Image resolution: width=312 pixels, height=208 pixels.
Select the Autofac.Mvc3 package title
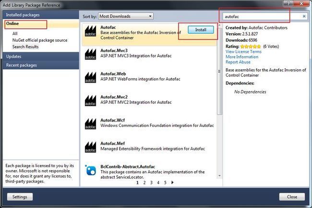point(114,50)
